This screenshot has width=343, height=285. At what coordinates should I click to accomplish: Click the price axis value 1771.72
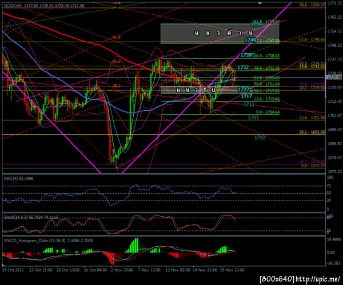[x=334, y=3]
